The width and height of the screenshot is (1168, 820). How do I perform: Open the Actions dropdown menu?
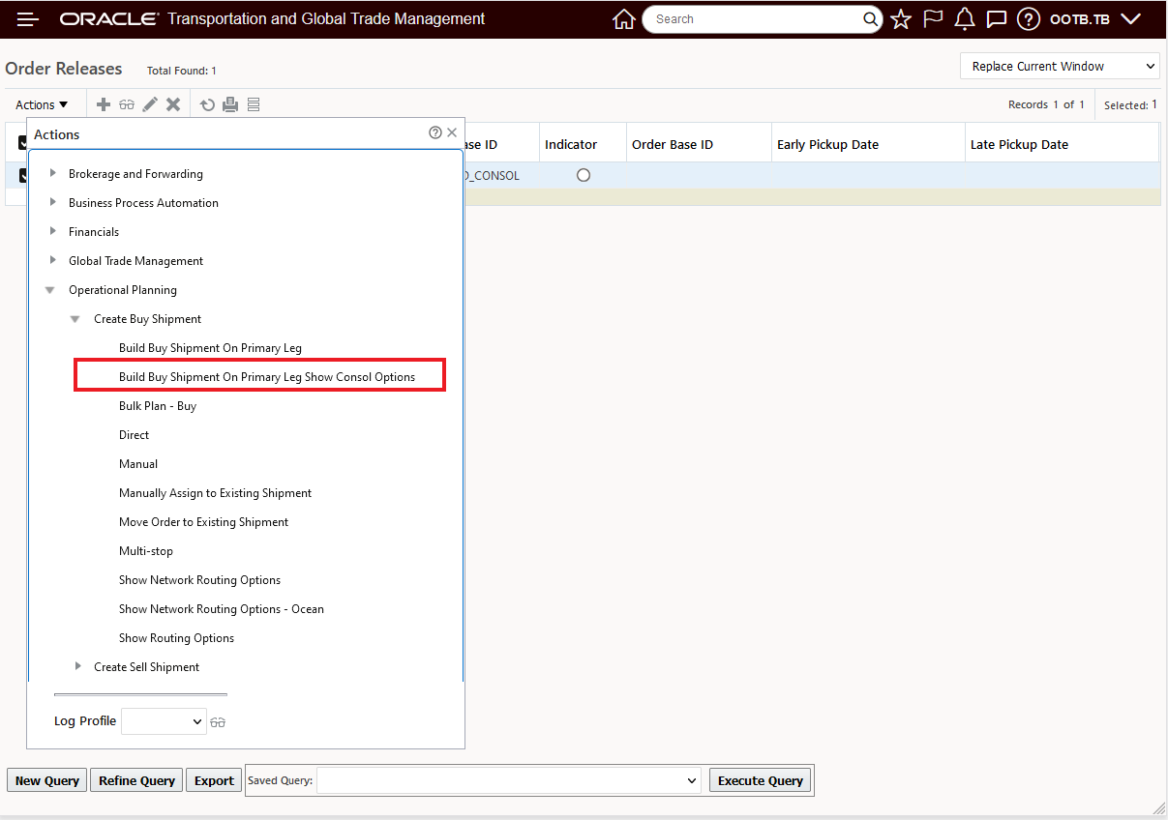pos(42,104)
